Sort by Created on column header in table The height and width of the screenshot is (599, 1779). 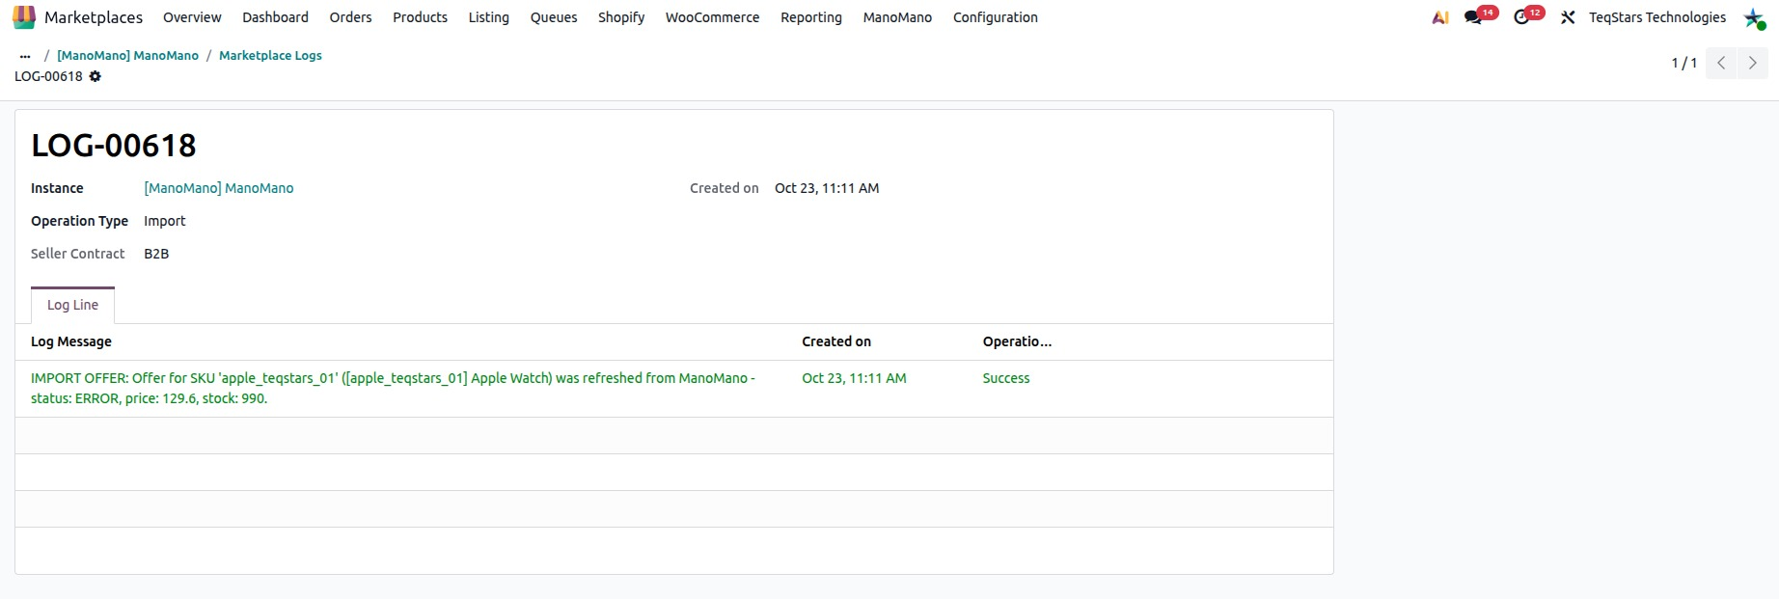pyautogui.click(x=836, y=341)
